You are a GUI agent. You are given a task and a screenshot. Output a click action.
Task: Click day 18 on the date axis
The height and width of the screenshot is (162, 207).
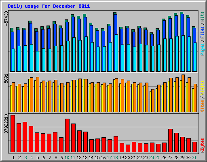click(x=115, y=158)
